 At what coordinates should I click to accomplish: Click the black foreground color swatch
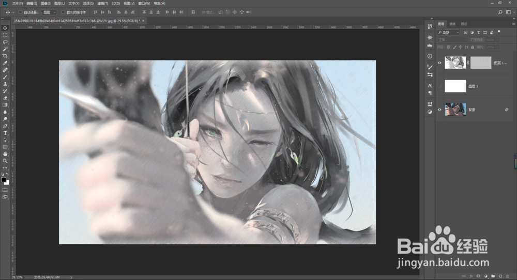[3, 180]
